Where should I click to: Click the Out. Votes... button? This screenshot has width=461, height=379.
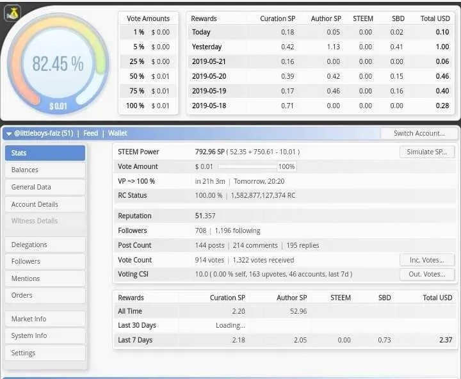[x=427, y=274]
